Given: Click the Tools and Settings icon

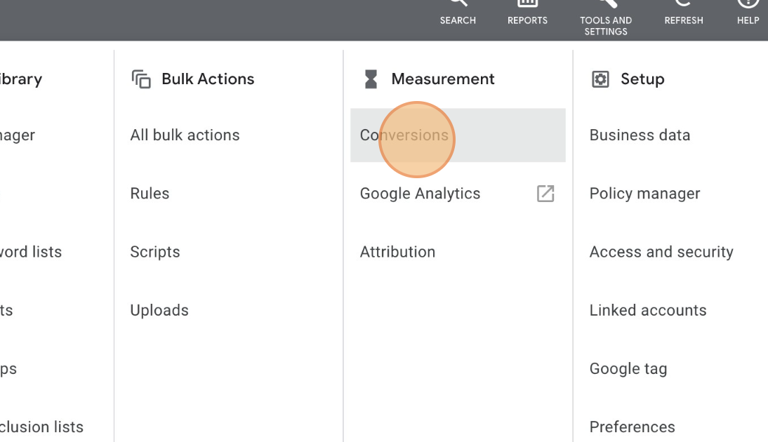Looking at the screenshot, I should point(606,14).
